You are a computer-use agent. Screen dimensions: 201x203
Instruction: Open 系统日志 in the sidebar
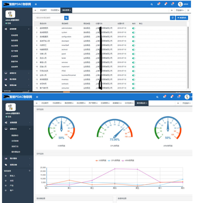(15, 146)
